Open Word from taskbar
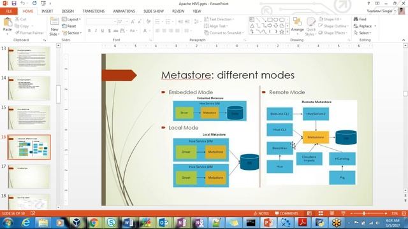 click(x=129, y=223)
